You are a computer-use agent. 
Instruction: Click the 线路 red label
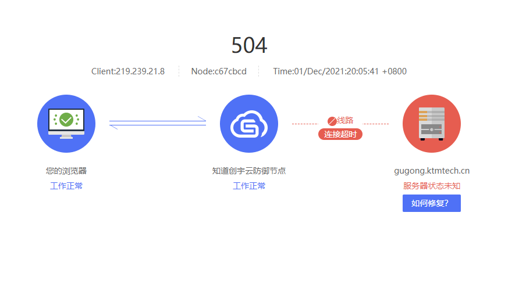click(345, 120)
